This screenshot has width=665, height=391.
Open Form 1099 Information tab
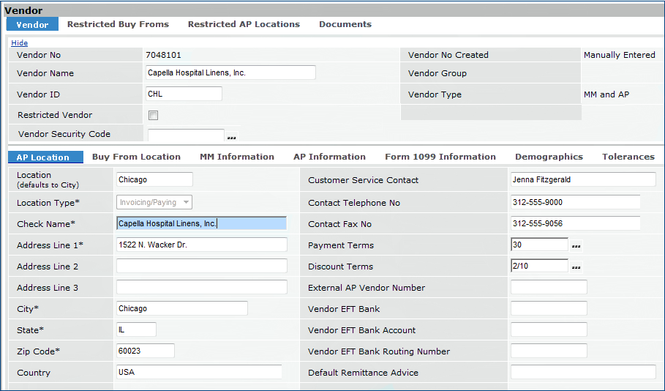440,157
